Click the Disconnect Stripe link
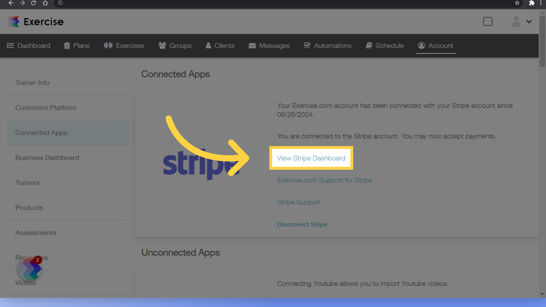 click(302, 224)
